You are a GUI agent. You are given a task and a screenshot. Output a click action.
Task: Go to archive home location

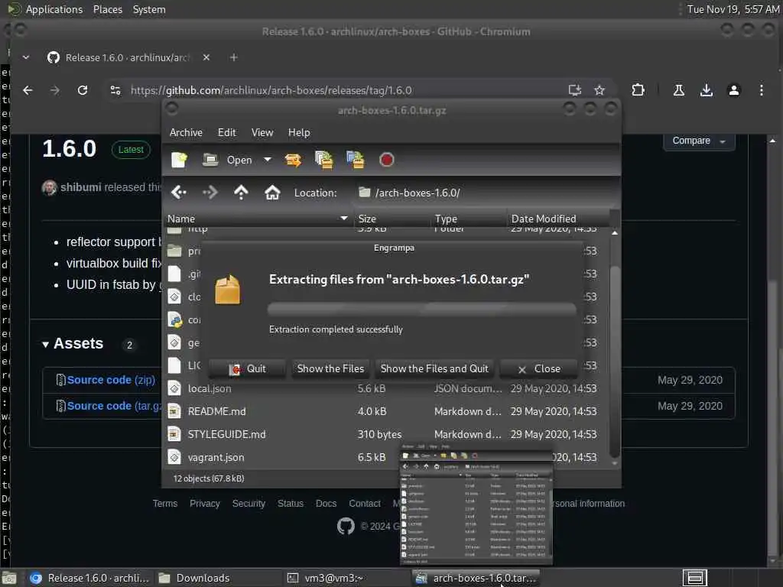click(x=272, y=192)
